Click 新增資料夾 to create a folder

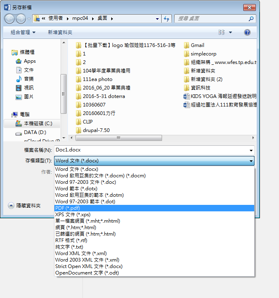tap(60, 32)
